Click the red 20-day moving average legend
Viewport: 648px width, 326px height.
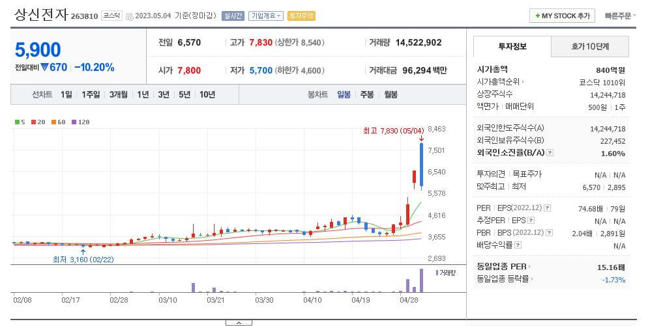(38, 122)
